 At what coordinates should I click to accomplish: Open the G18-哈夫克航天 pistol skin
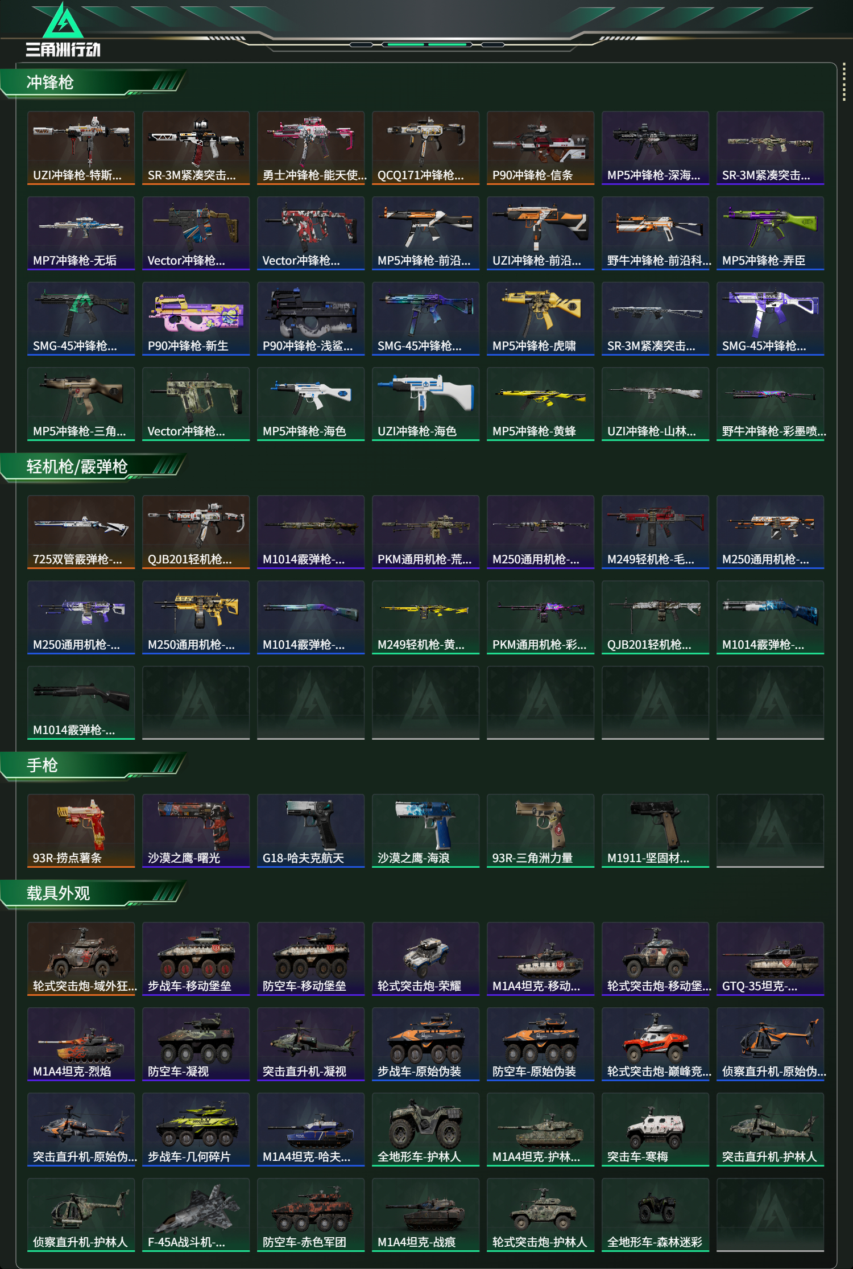pyautogui.click(x=310, y=831)
